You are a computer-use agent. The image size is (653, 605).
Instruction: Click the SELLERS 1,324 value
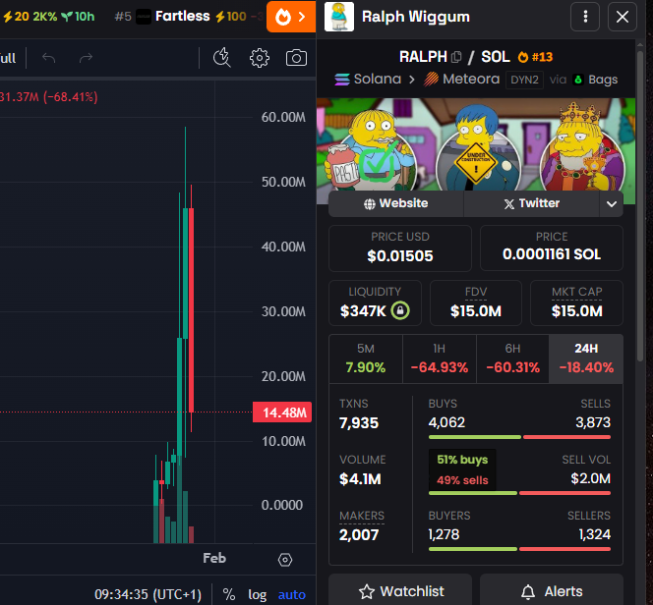click(x=595, y=534)
